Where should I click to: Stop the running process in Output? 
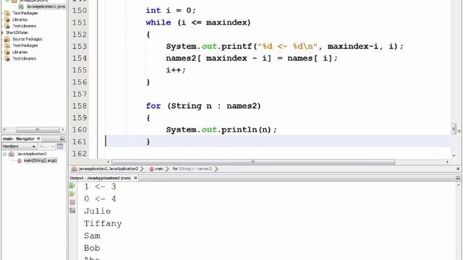[x=72, y=202]
